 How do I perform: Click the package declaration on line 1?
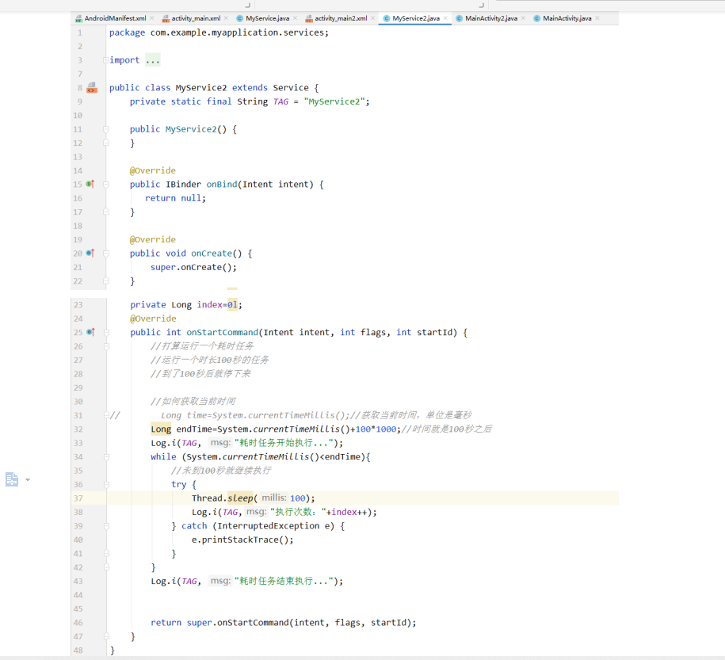pyautogui.click(x=219, y=32)
